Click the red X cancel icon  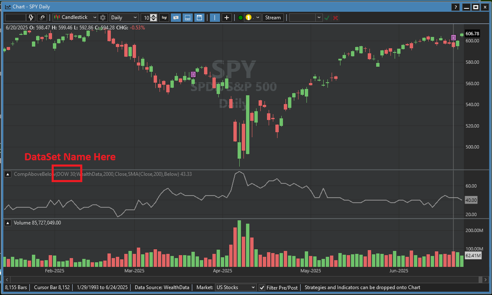click(x=335, y=18)
